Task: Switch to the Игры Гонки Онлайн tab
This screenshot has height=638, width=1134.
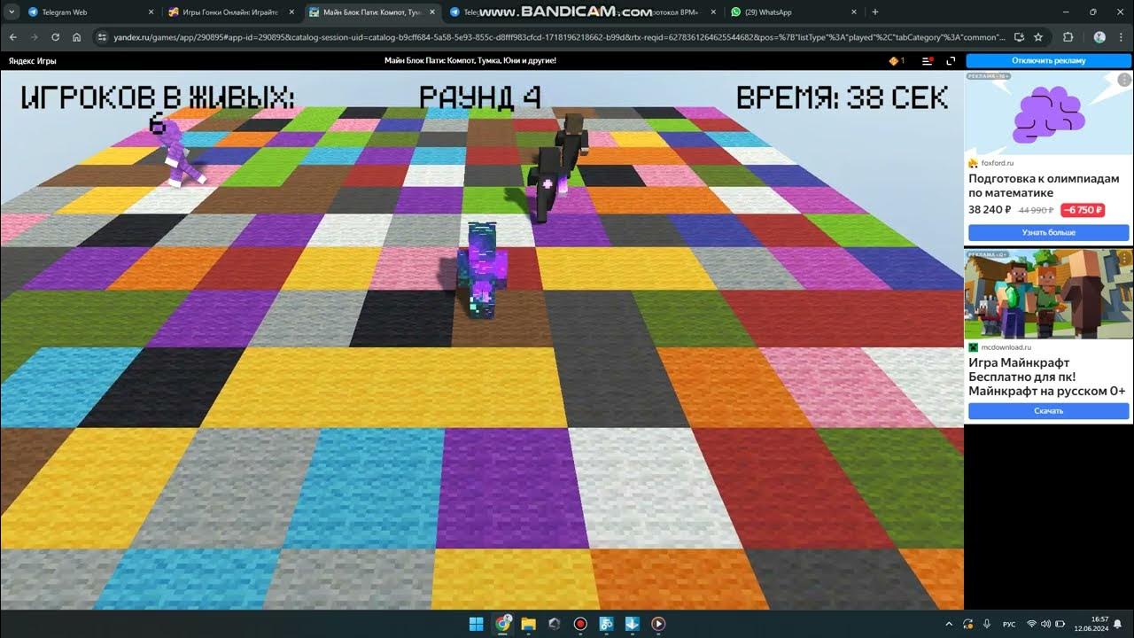Action: tap(233, 12)
